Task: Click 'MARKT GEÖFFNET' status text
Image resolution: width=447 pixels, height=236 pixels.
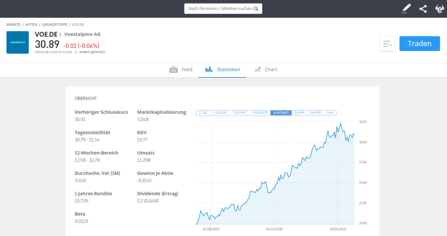Action: click(x=92, y=52)
